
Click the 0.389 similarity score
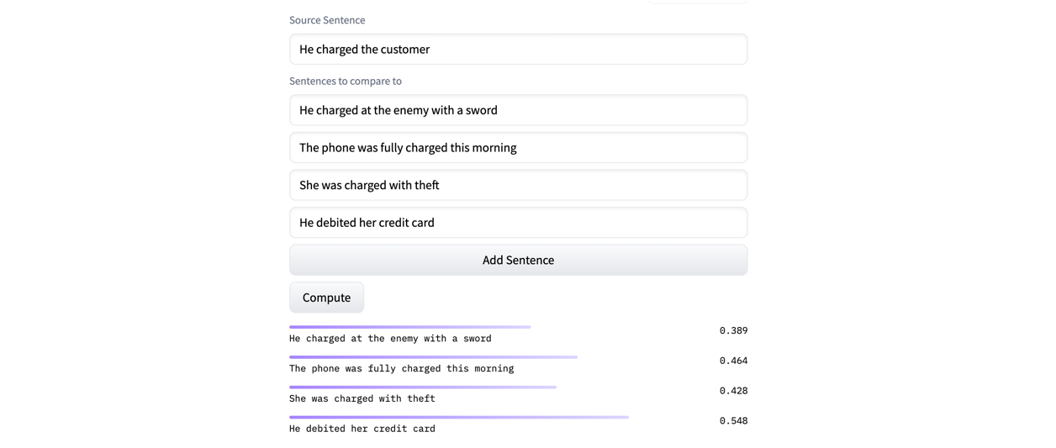pos(733,330)
